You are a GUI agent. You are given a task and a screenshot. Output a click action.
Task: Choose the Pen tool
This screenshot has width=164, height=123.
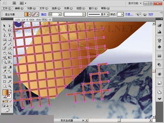coord(4,35)
